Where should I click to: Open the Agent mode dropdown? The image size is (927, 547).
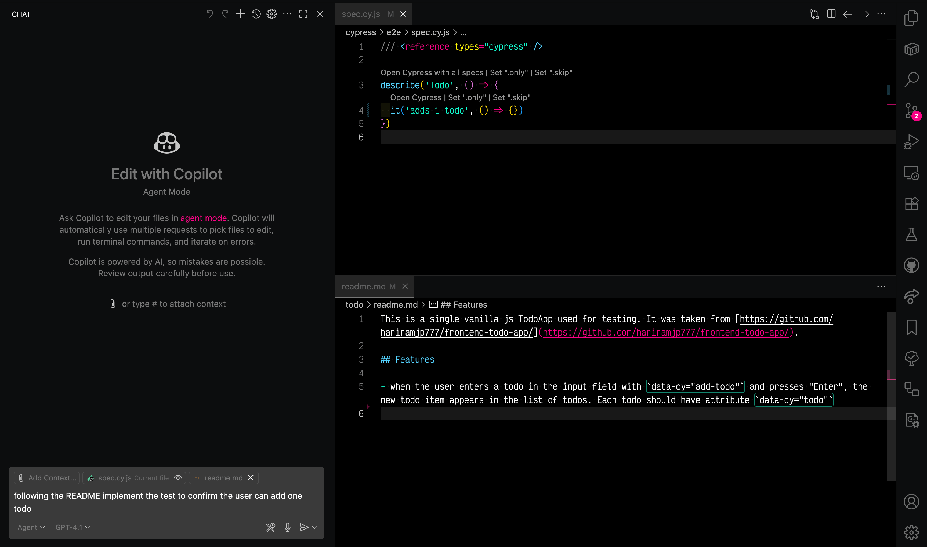coord(31,527)
